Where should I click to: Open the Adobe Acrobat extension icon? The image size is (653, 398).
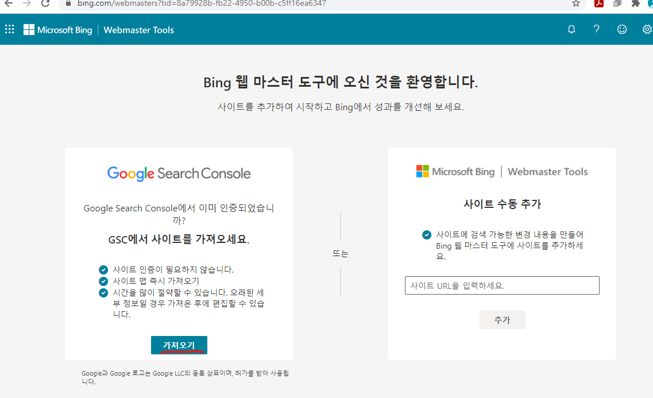point(599,4)
